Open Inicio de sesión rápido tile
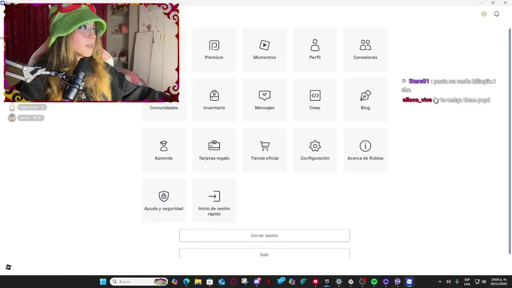512x288 pixels. (x=214, y=201)
